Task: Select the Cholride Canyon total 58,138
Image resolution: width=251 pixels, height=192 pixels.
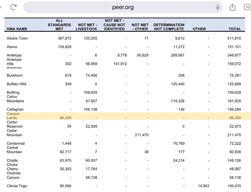Action: (235, 178)
